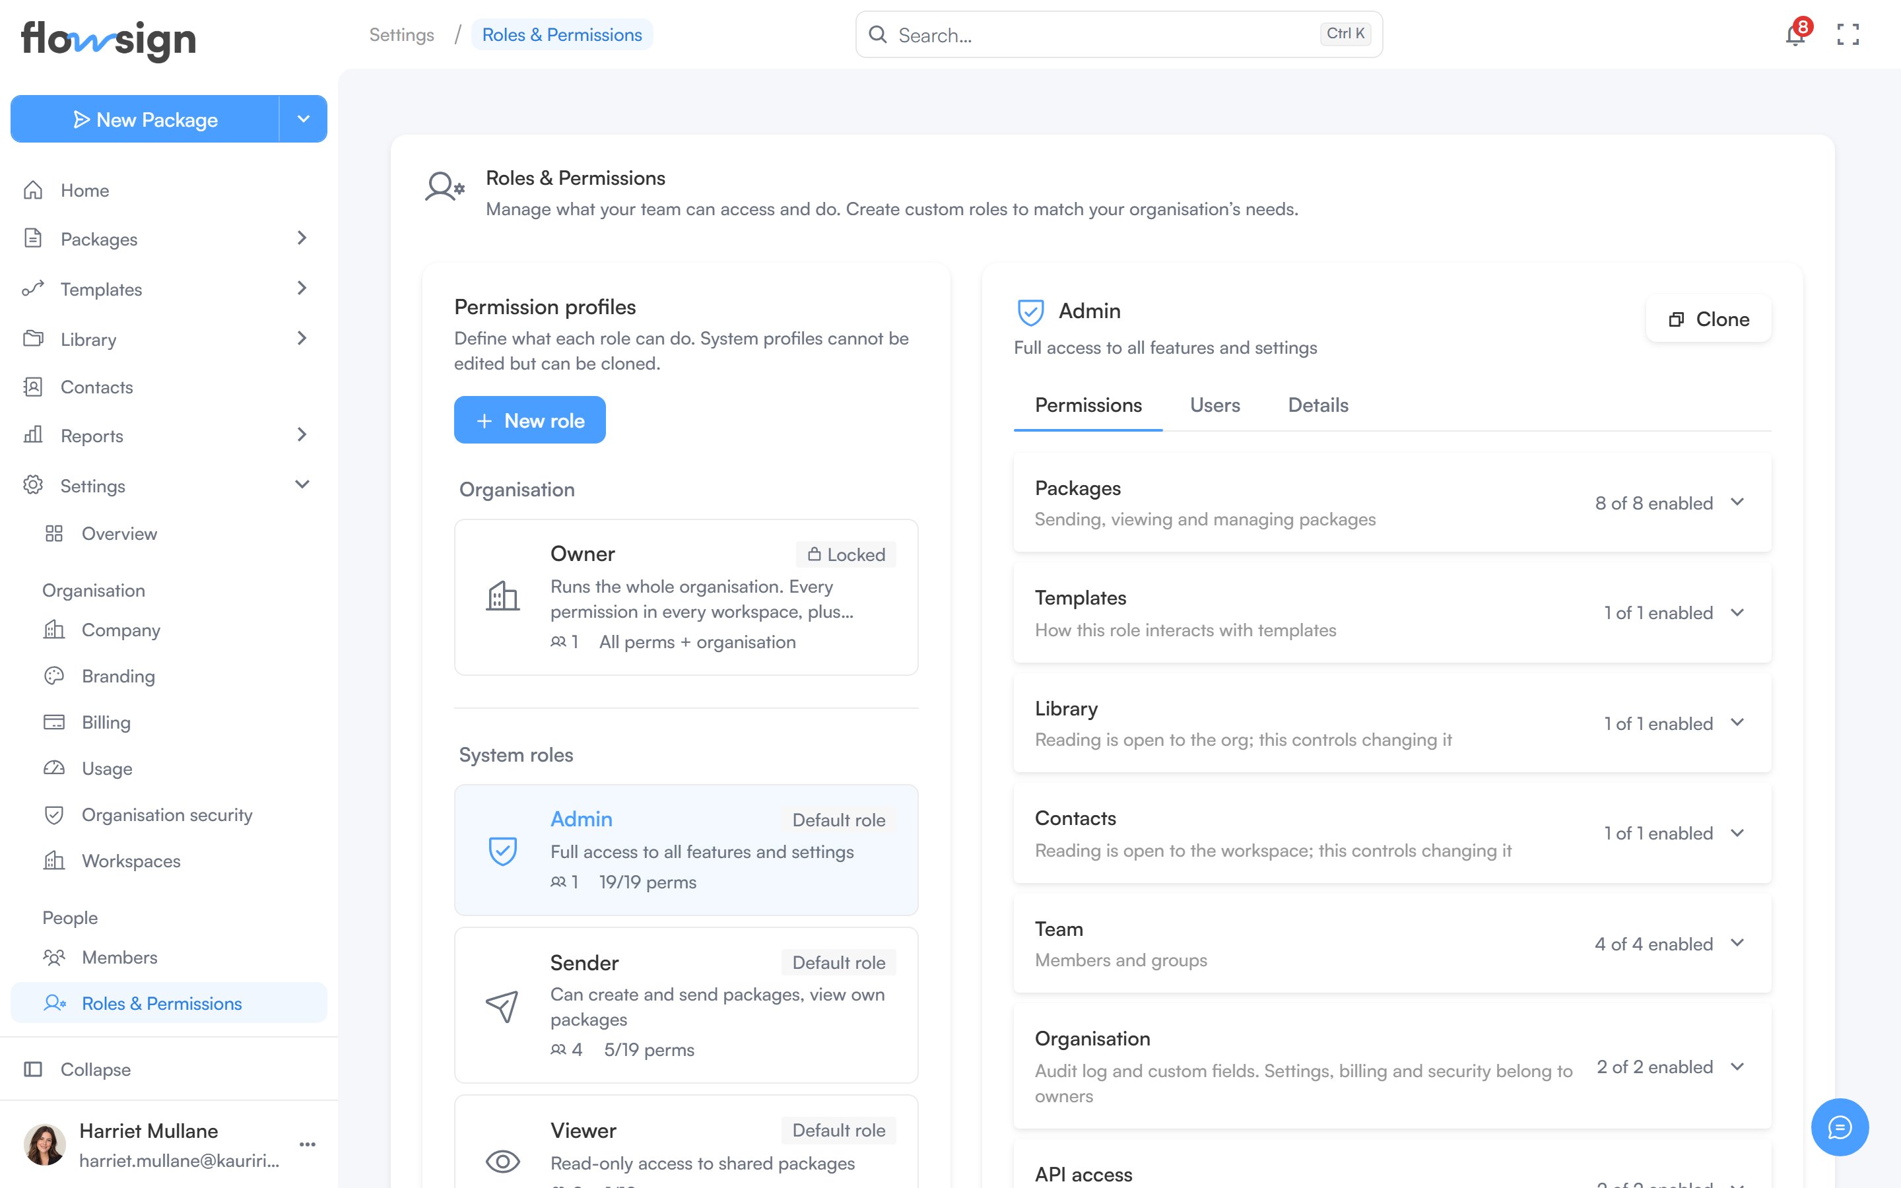Click Harriet Mullane's avatar
This screenshot has height=1188, width=1901.
tap(45, 1144)
